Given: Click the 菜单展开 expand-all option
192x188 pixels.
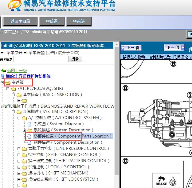Looking at the screenshot, I should [14, 53].
